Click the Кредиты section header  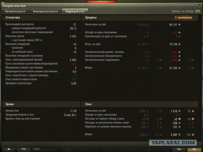91,18
